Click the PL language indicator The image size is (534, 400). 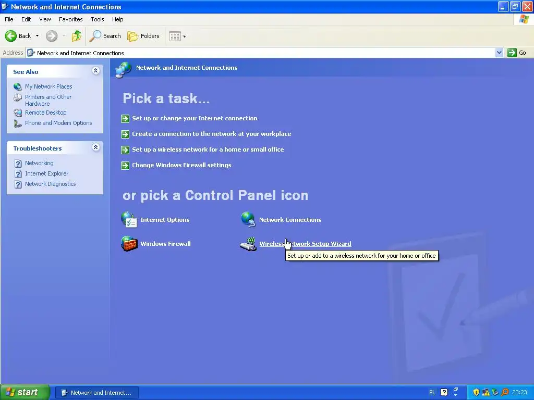(x=432, y=392)
